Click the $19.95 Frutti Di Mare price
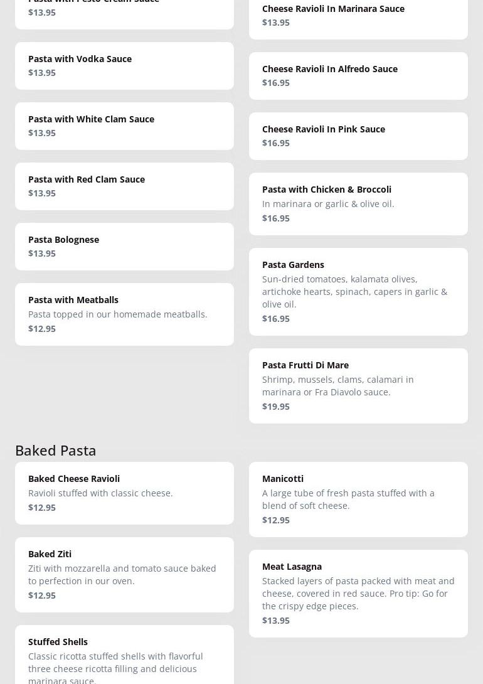Viewport: 483px width, 684px height. pyautogui.click(x=276, y=407)
